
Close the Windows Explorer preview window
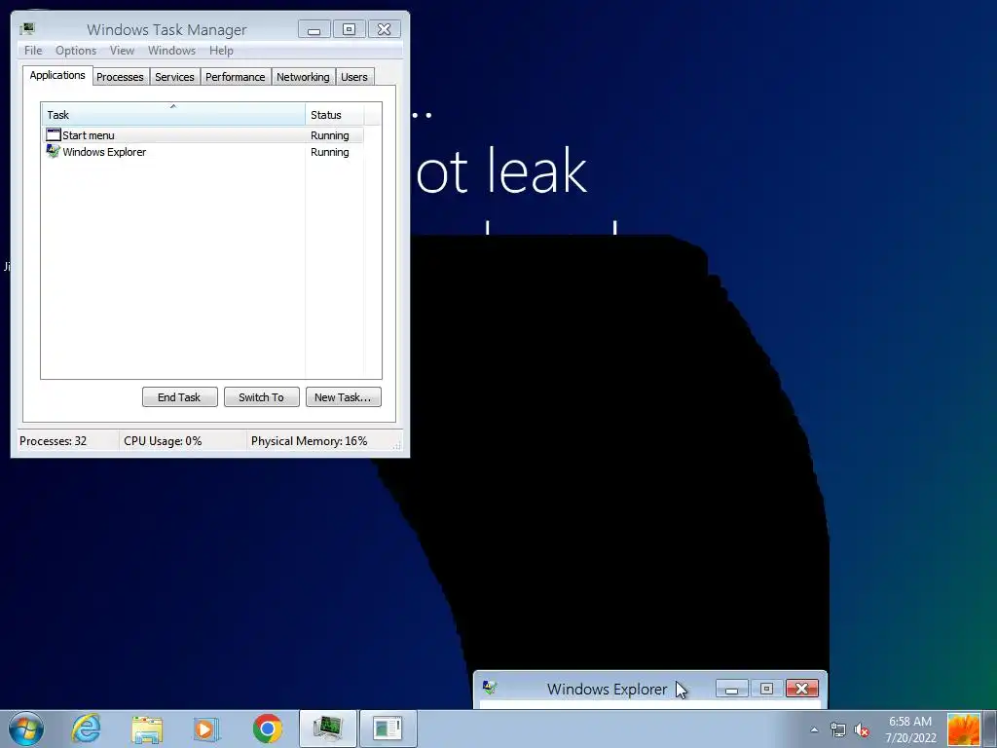802,689
